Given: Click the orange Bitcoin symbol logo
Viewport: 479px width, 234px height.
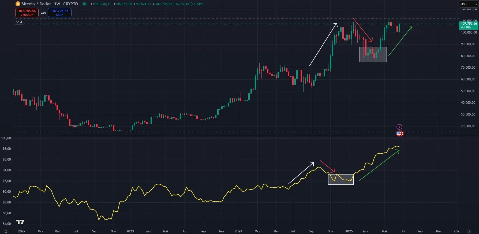Looking at the screenshot, I should 18,4.
